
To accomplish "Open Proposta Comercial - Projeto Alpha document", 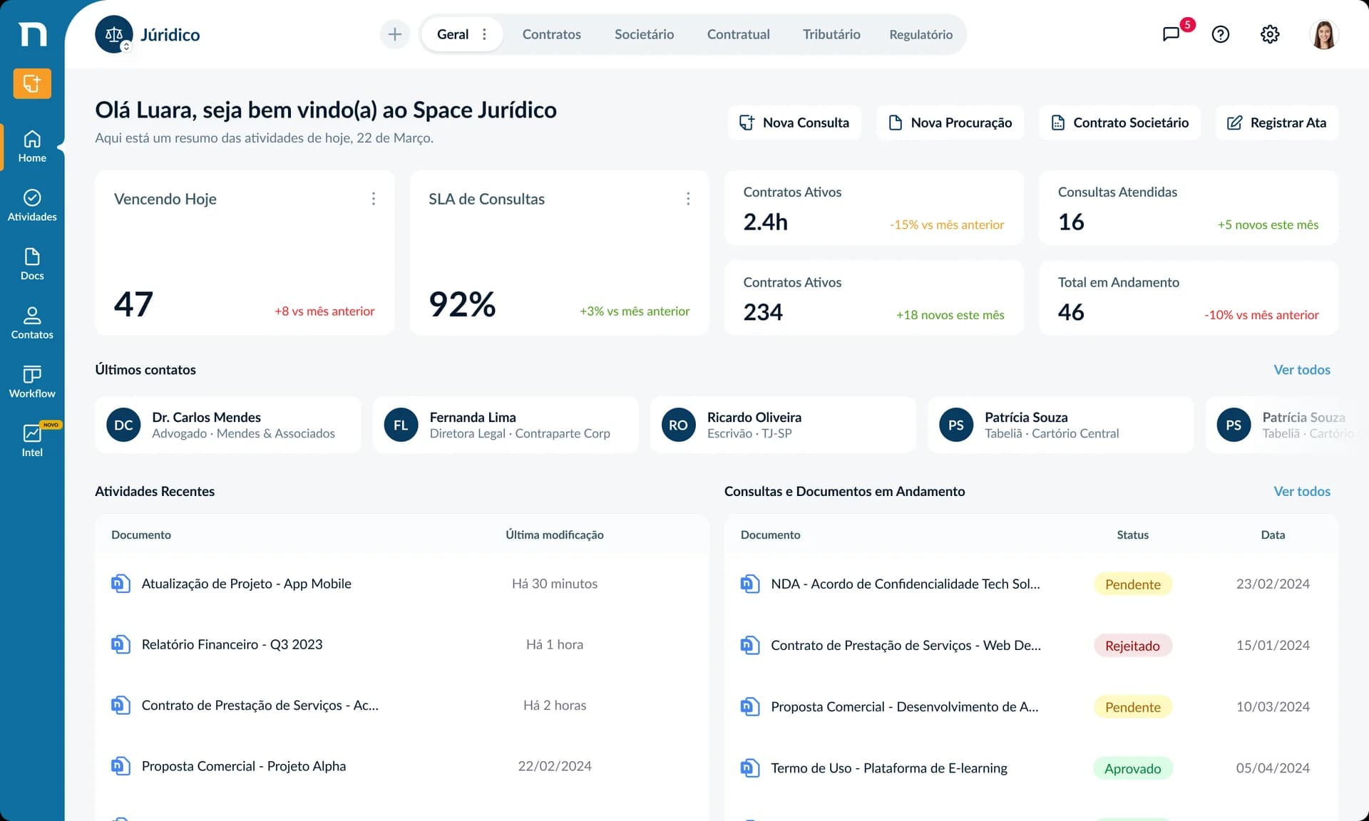I will pyautogui.click(x=243, y=766).
